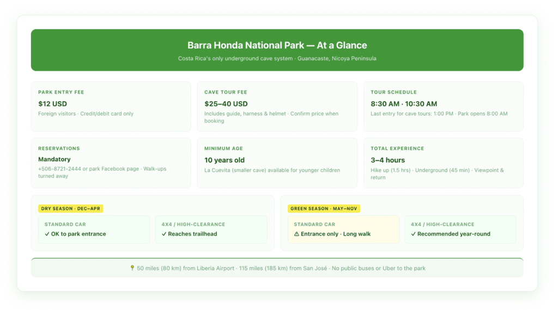Click the +506-8721-2444 phone number text
This screenshot has height=310, width=558.
102,172
